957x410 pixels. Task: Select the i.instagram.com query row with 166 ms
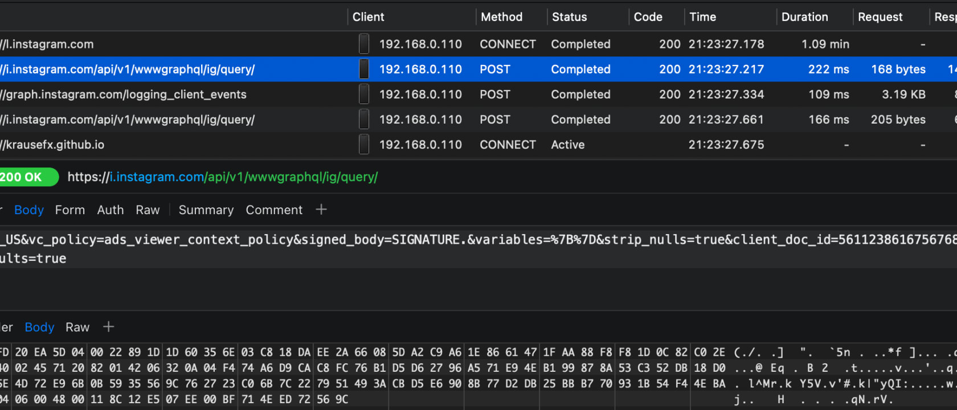[478, 119]
